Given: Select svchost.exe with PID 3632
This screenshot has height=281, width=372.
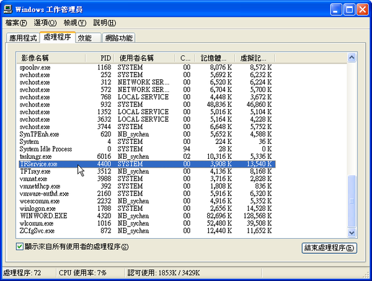Looking at the screenshot, I should pos(147,119).
